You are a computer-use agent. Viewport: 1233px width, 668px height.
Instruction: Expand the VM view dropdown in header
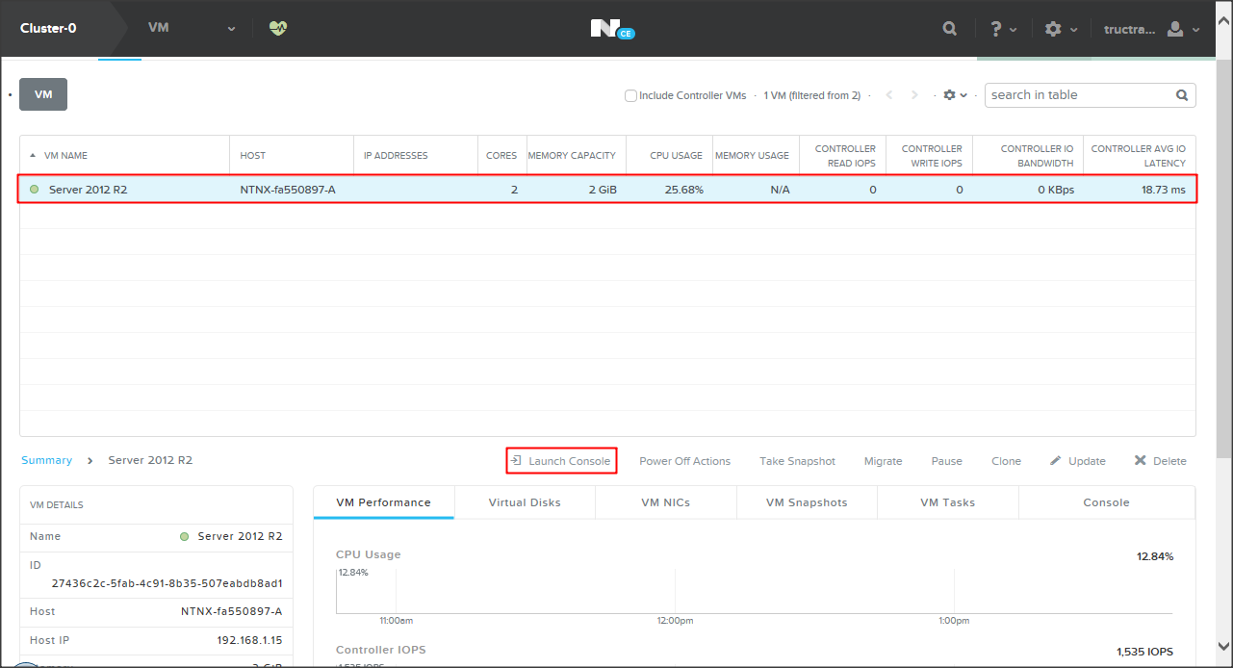231,29
